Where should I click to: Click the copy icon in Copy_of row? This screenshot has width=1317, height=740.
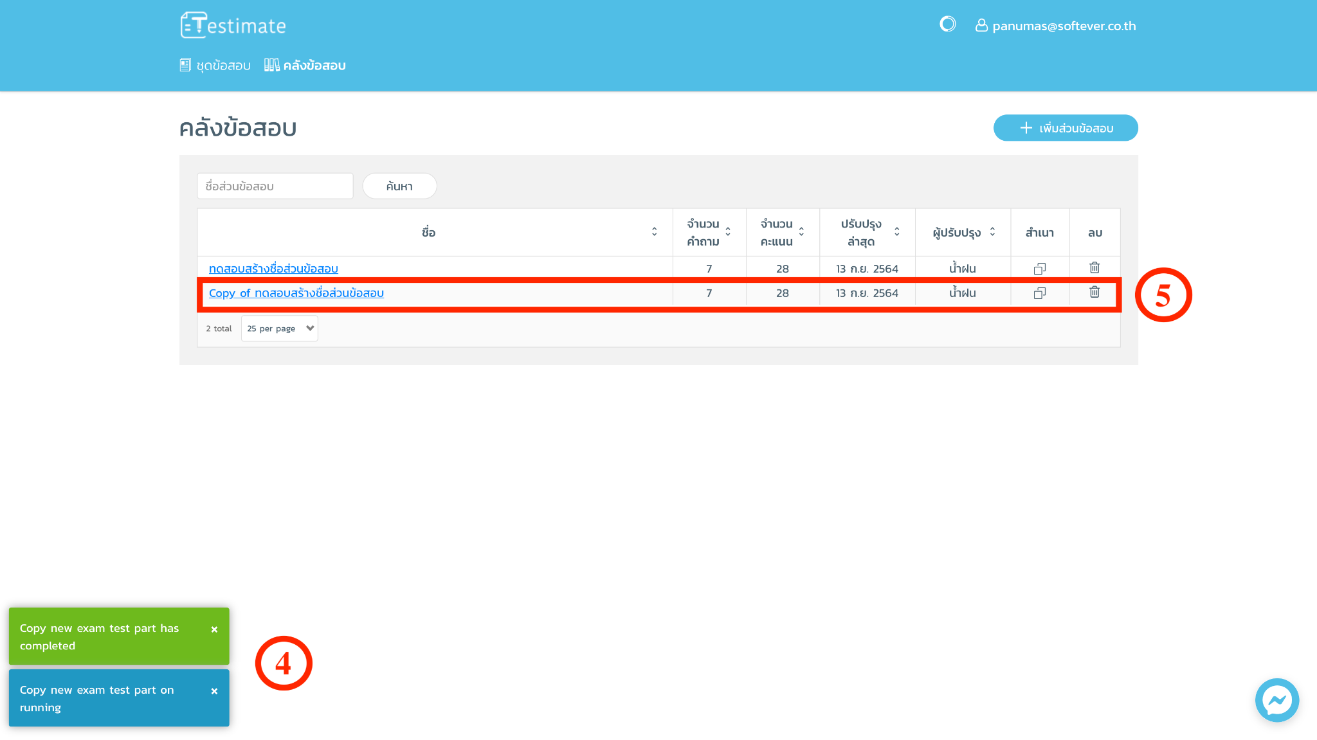tap(1039, 293)
